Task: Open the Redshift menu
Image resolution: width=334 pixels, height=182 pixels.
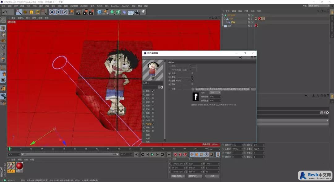Action: 126,6
